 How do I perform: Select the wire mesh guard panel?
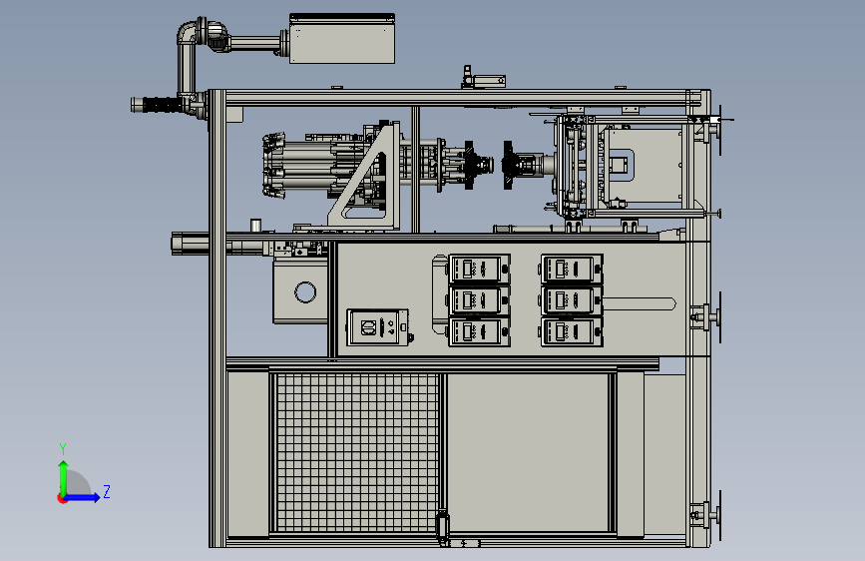(x=357, y=451)
